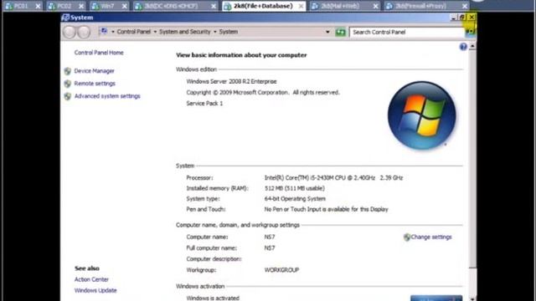Click the Computer name value NS7
Viewport: 536px width, 301px height.
click(x=270, y=237)
